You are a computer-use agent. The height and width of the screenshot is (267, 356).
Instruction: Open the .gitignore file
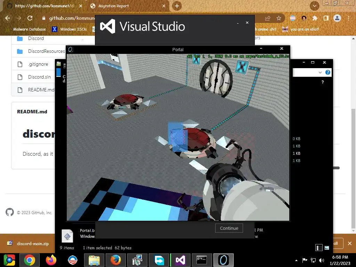coord(38,64)
